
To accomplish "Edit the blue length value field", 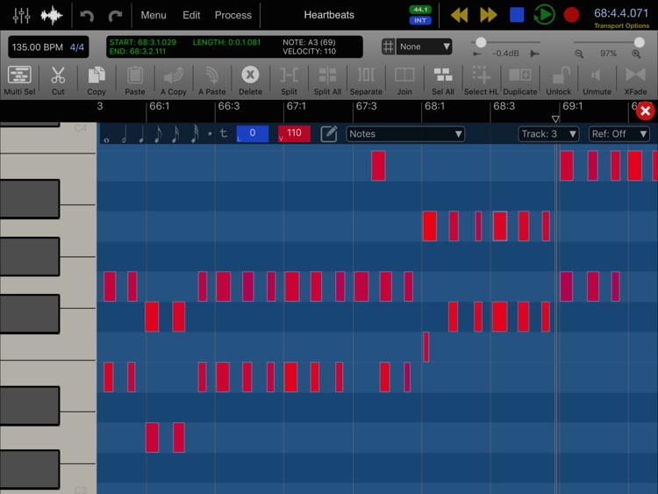I will (x=252, y=134).
